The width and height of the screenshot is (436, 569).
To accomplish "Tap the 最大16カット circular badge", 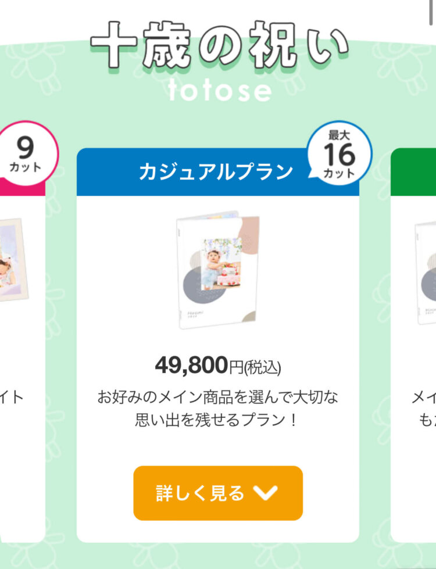I will click(x=339, y=153).
